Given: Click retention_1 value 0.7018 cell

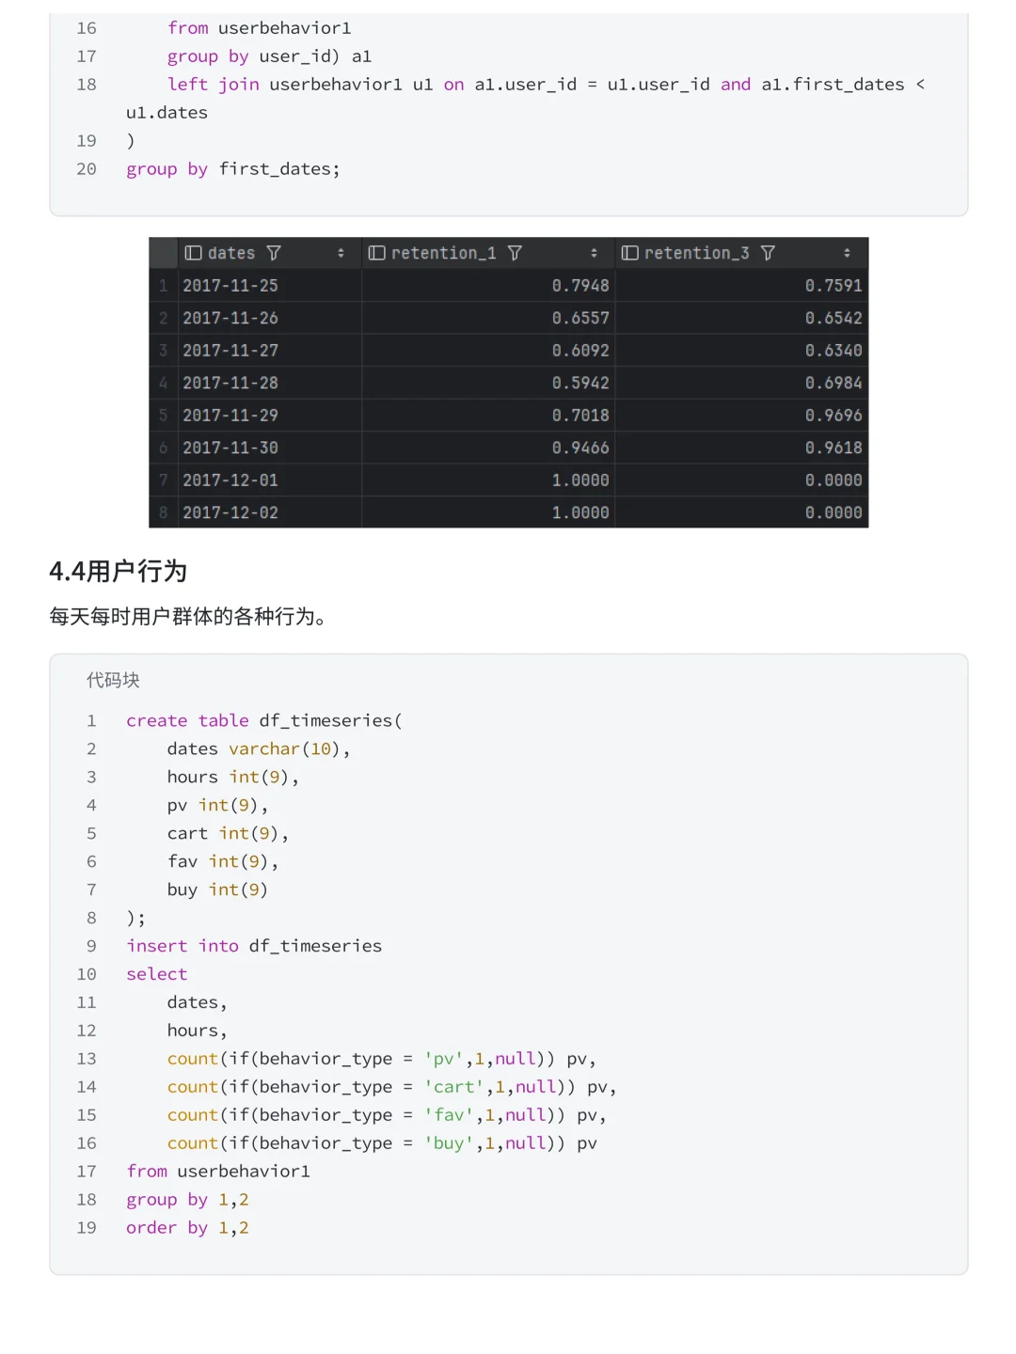Looking at the screenshot, I should pos(488,416).
